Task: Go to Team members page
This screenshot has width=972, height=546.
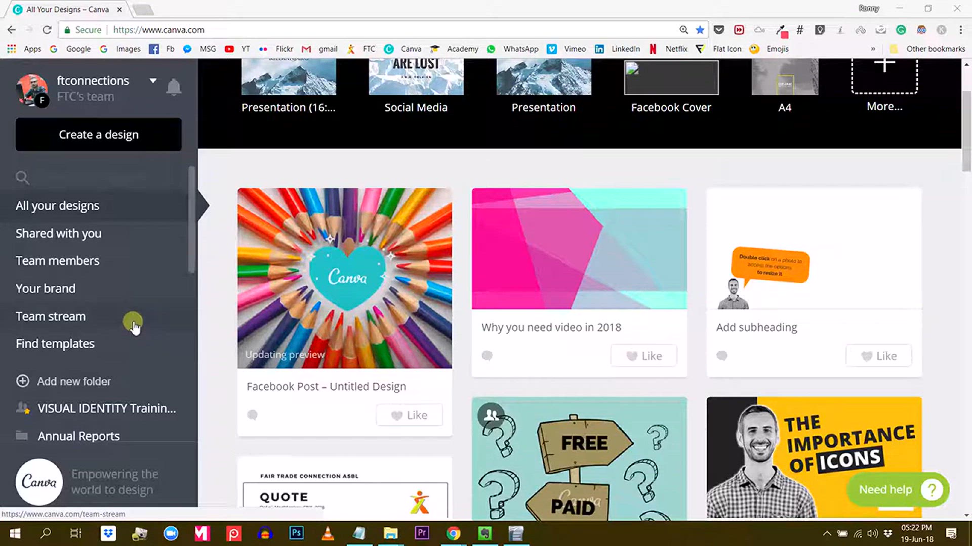Action: pyautogui.click(x=57, y=261)
